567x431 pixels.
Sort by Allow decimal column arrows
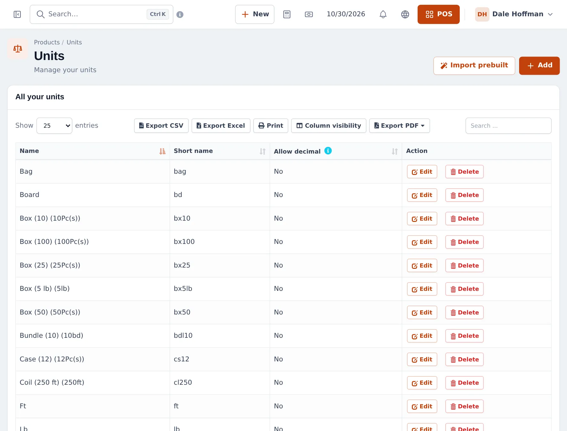pyautogui.click(x=395, y=151)
